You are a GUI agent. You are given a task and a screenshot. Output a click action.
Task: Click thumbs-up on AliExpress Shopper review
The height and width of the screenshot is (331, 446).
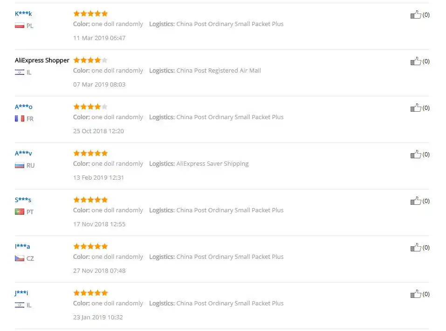(x=416, y=61)
